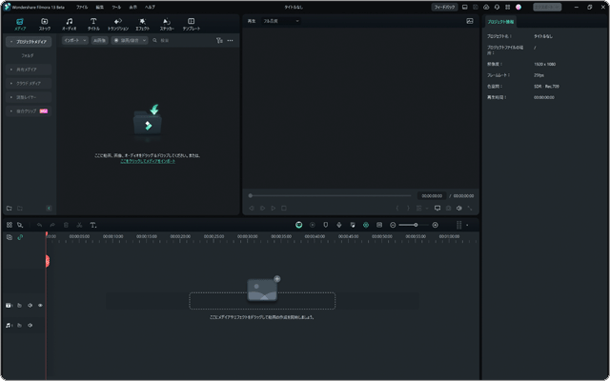
Task: Toggle the green auto-ripple button on timeline toolbar
Action: coord(298,225)
